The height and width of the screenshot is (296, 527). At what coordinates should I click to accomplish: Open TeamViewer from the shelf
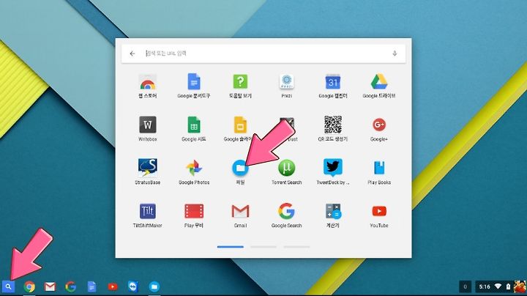pos(133,287)
